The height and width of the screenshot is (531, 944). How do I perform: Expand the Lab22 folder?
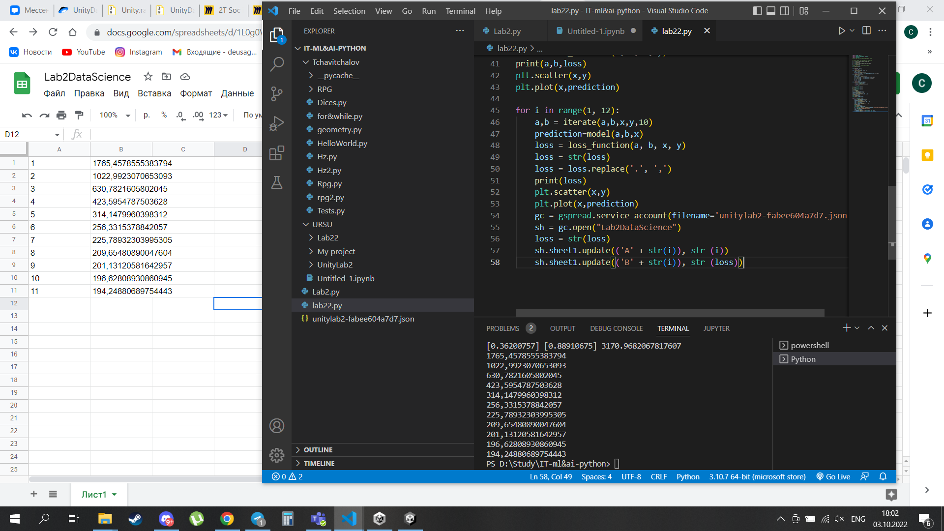click(x=327, y=238)
